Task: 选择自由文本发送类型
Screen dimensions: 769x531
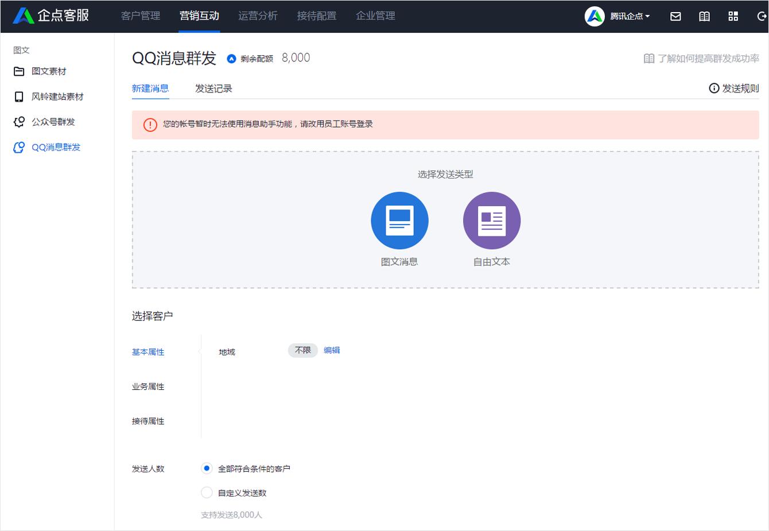Action: point(492,220)
